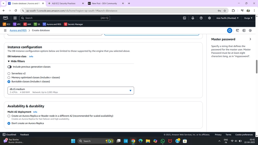
Task: Open the clock history icon in the header
Action: click(x=250, y=30)
